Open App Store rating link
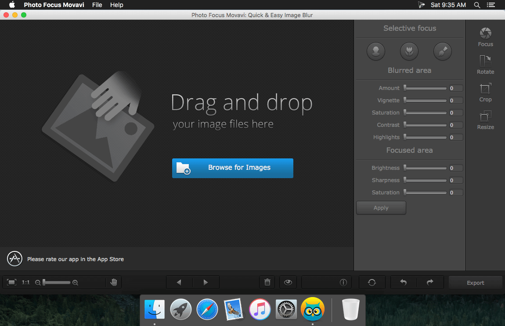The height and width of the screenshot is (326, 505). pos(76,259)
